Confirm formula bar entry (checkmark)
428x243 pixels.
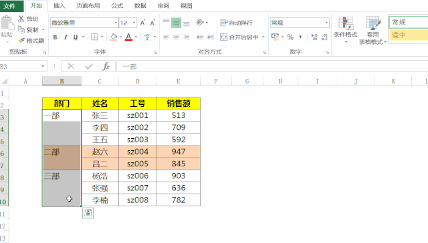coord(88,67)
